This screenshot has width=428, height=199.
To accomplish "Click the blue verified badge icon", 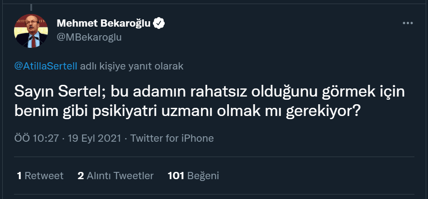I will [158, 23].
